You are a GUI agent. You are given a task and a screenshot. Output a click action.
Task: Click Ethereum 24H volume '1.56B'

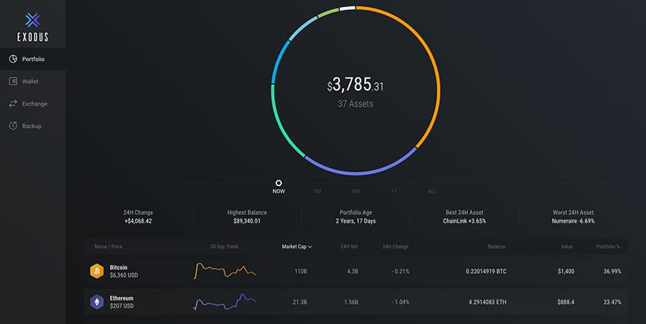click(x=351, y=302)
